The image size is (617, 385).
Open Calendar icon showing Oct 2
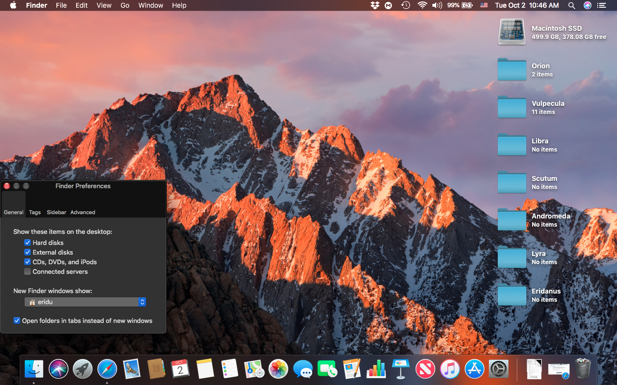[180, 369]
